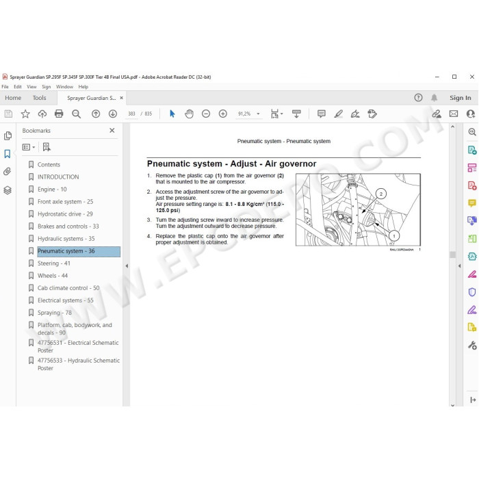
Task: Click the scrollbar down arrow
Action: tap(453, 405)
